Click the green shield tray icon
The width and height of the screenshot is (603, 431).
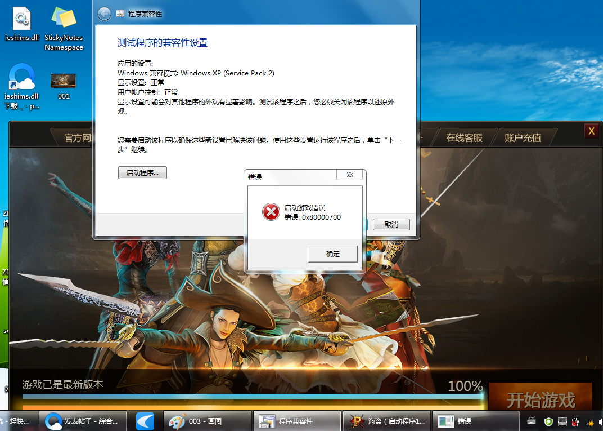tap(548, 422)
